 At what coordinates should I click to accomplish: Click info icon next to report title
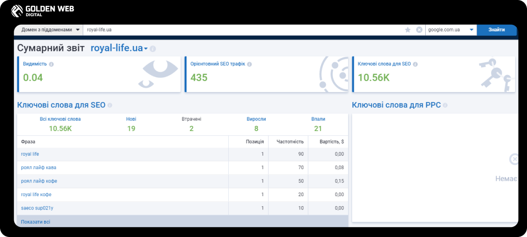tap(153, 49)
